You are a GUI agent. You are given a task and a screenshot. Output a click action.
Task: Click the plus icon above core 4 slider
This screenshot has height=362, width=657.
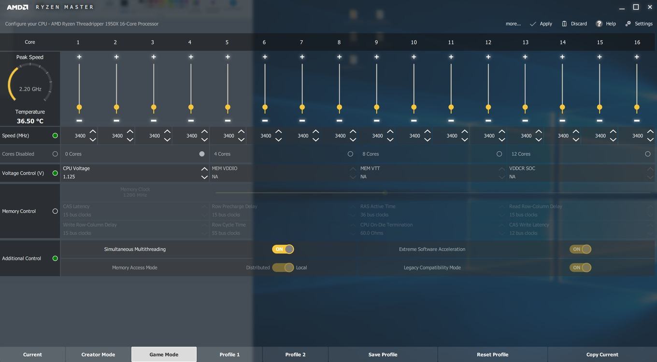click(191, 57)
